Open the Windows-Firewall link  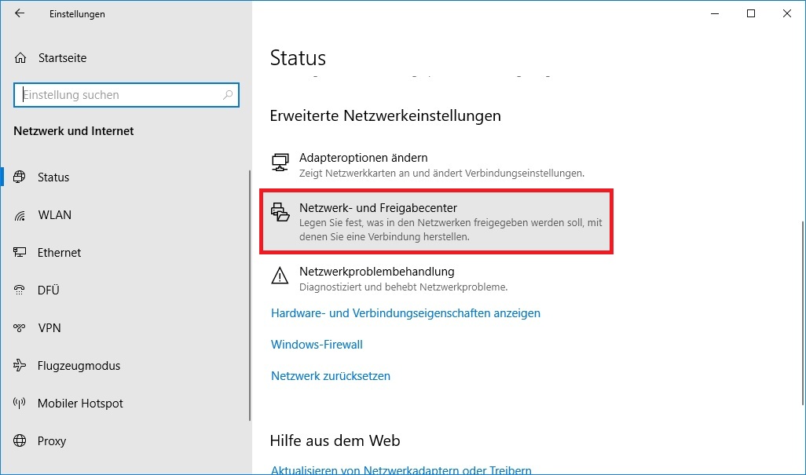click(x=317, y=345)
